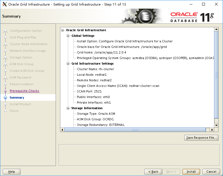Collapse the Oracle Grid Infrastructure root node
The width and height of the screenshot is (223, 176).
click(x=63, y=30)
